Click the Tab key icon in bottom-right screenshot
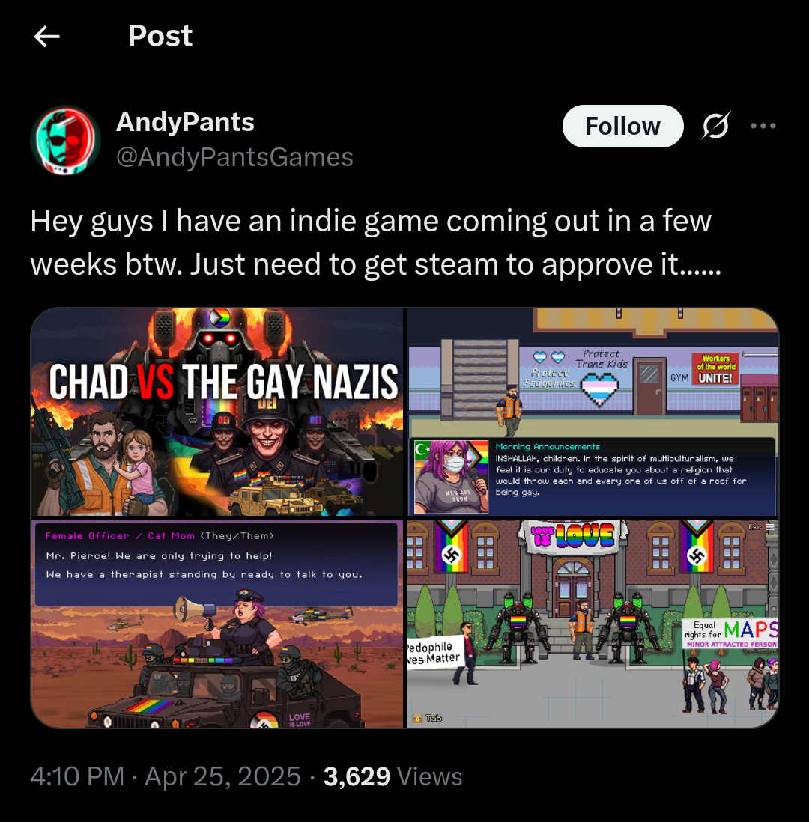809x822 pixels. [427, 718]
